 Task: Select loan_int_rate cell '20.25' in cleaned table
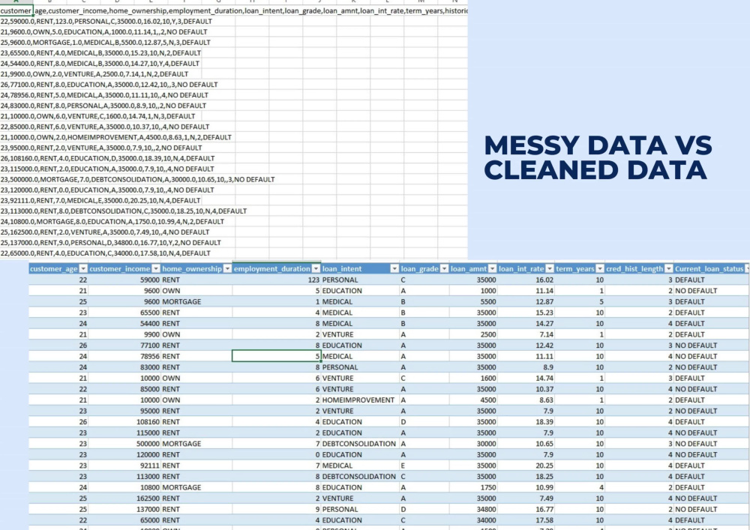[x=526, y=466]
